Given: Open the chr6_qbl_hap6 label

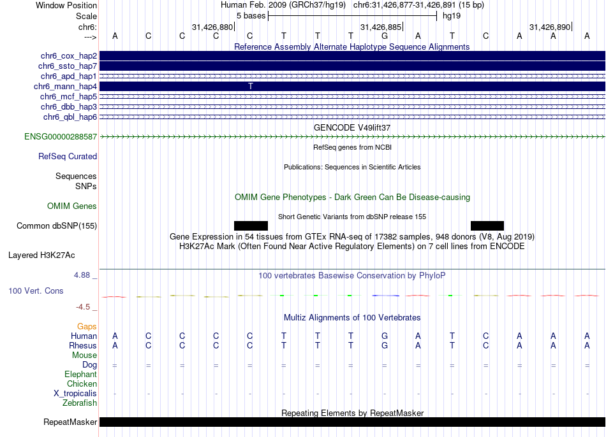Looking at the screenshot, I should click(70, 117).
